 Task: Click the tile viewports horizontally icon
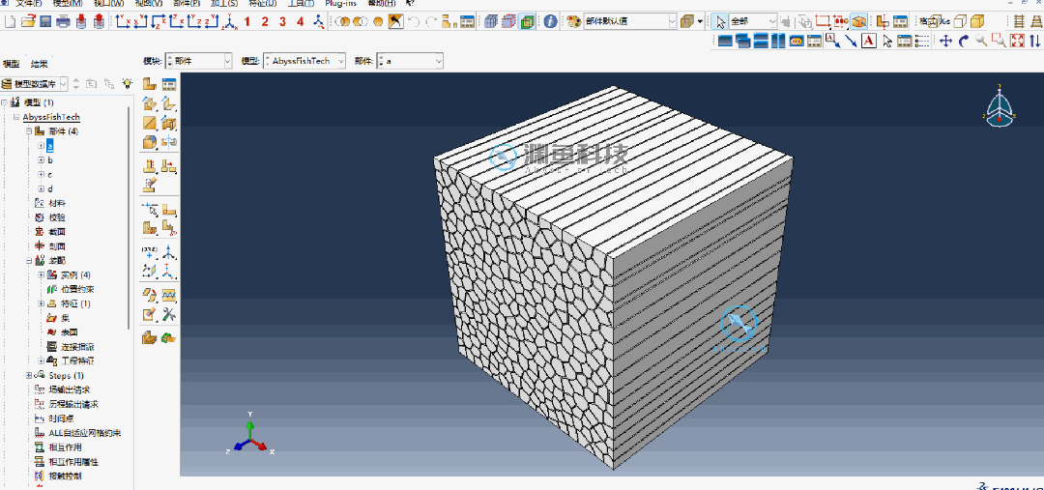pos(761,42)
